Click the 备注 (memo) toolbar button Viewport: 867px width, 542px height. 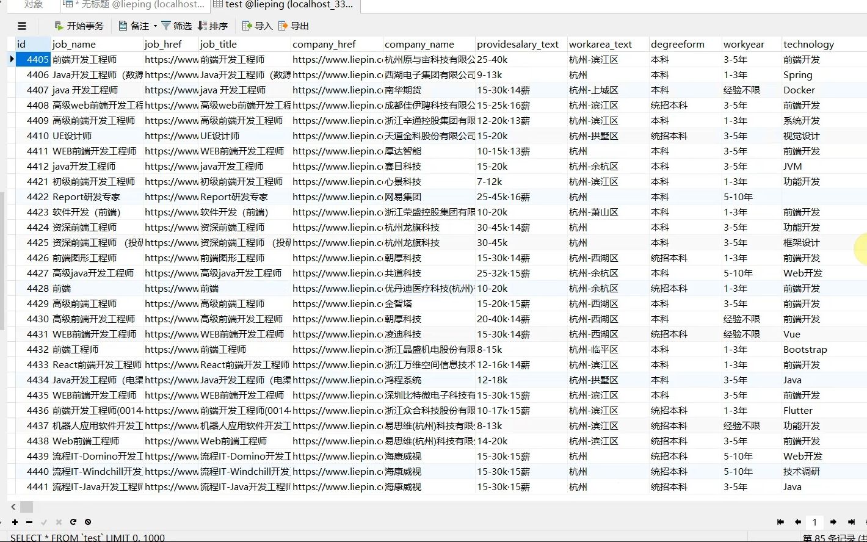pyautogui.click(x=134, y=26)
